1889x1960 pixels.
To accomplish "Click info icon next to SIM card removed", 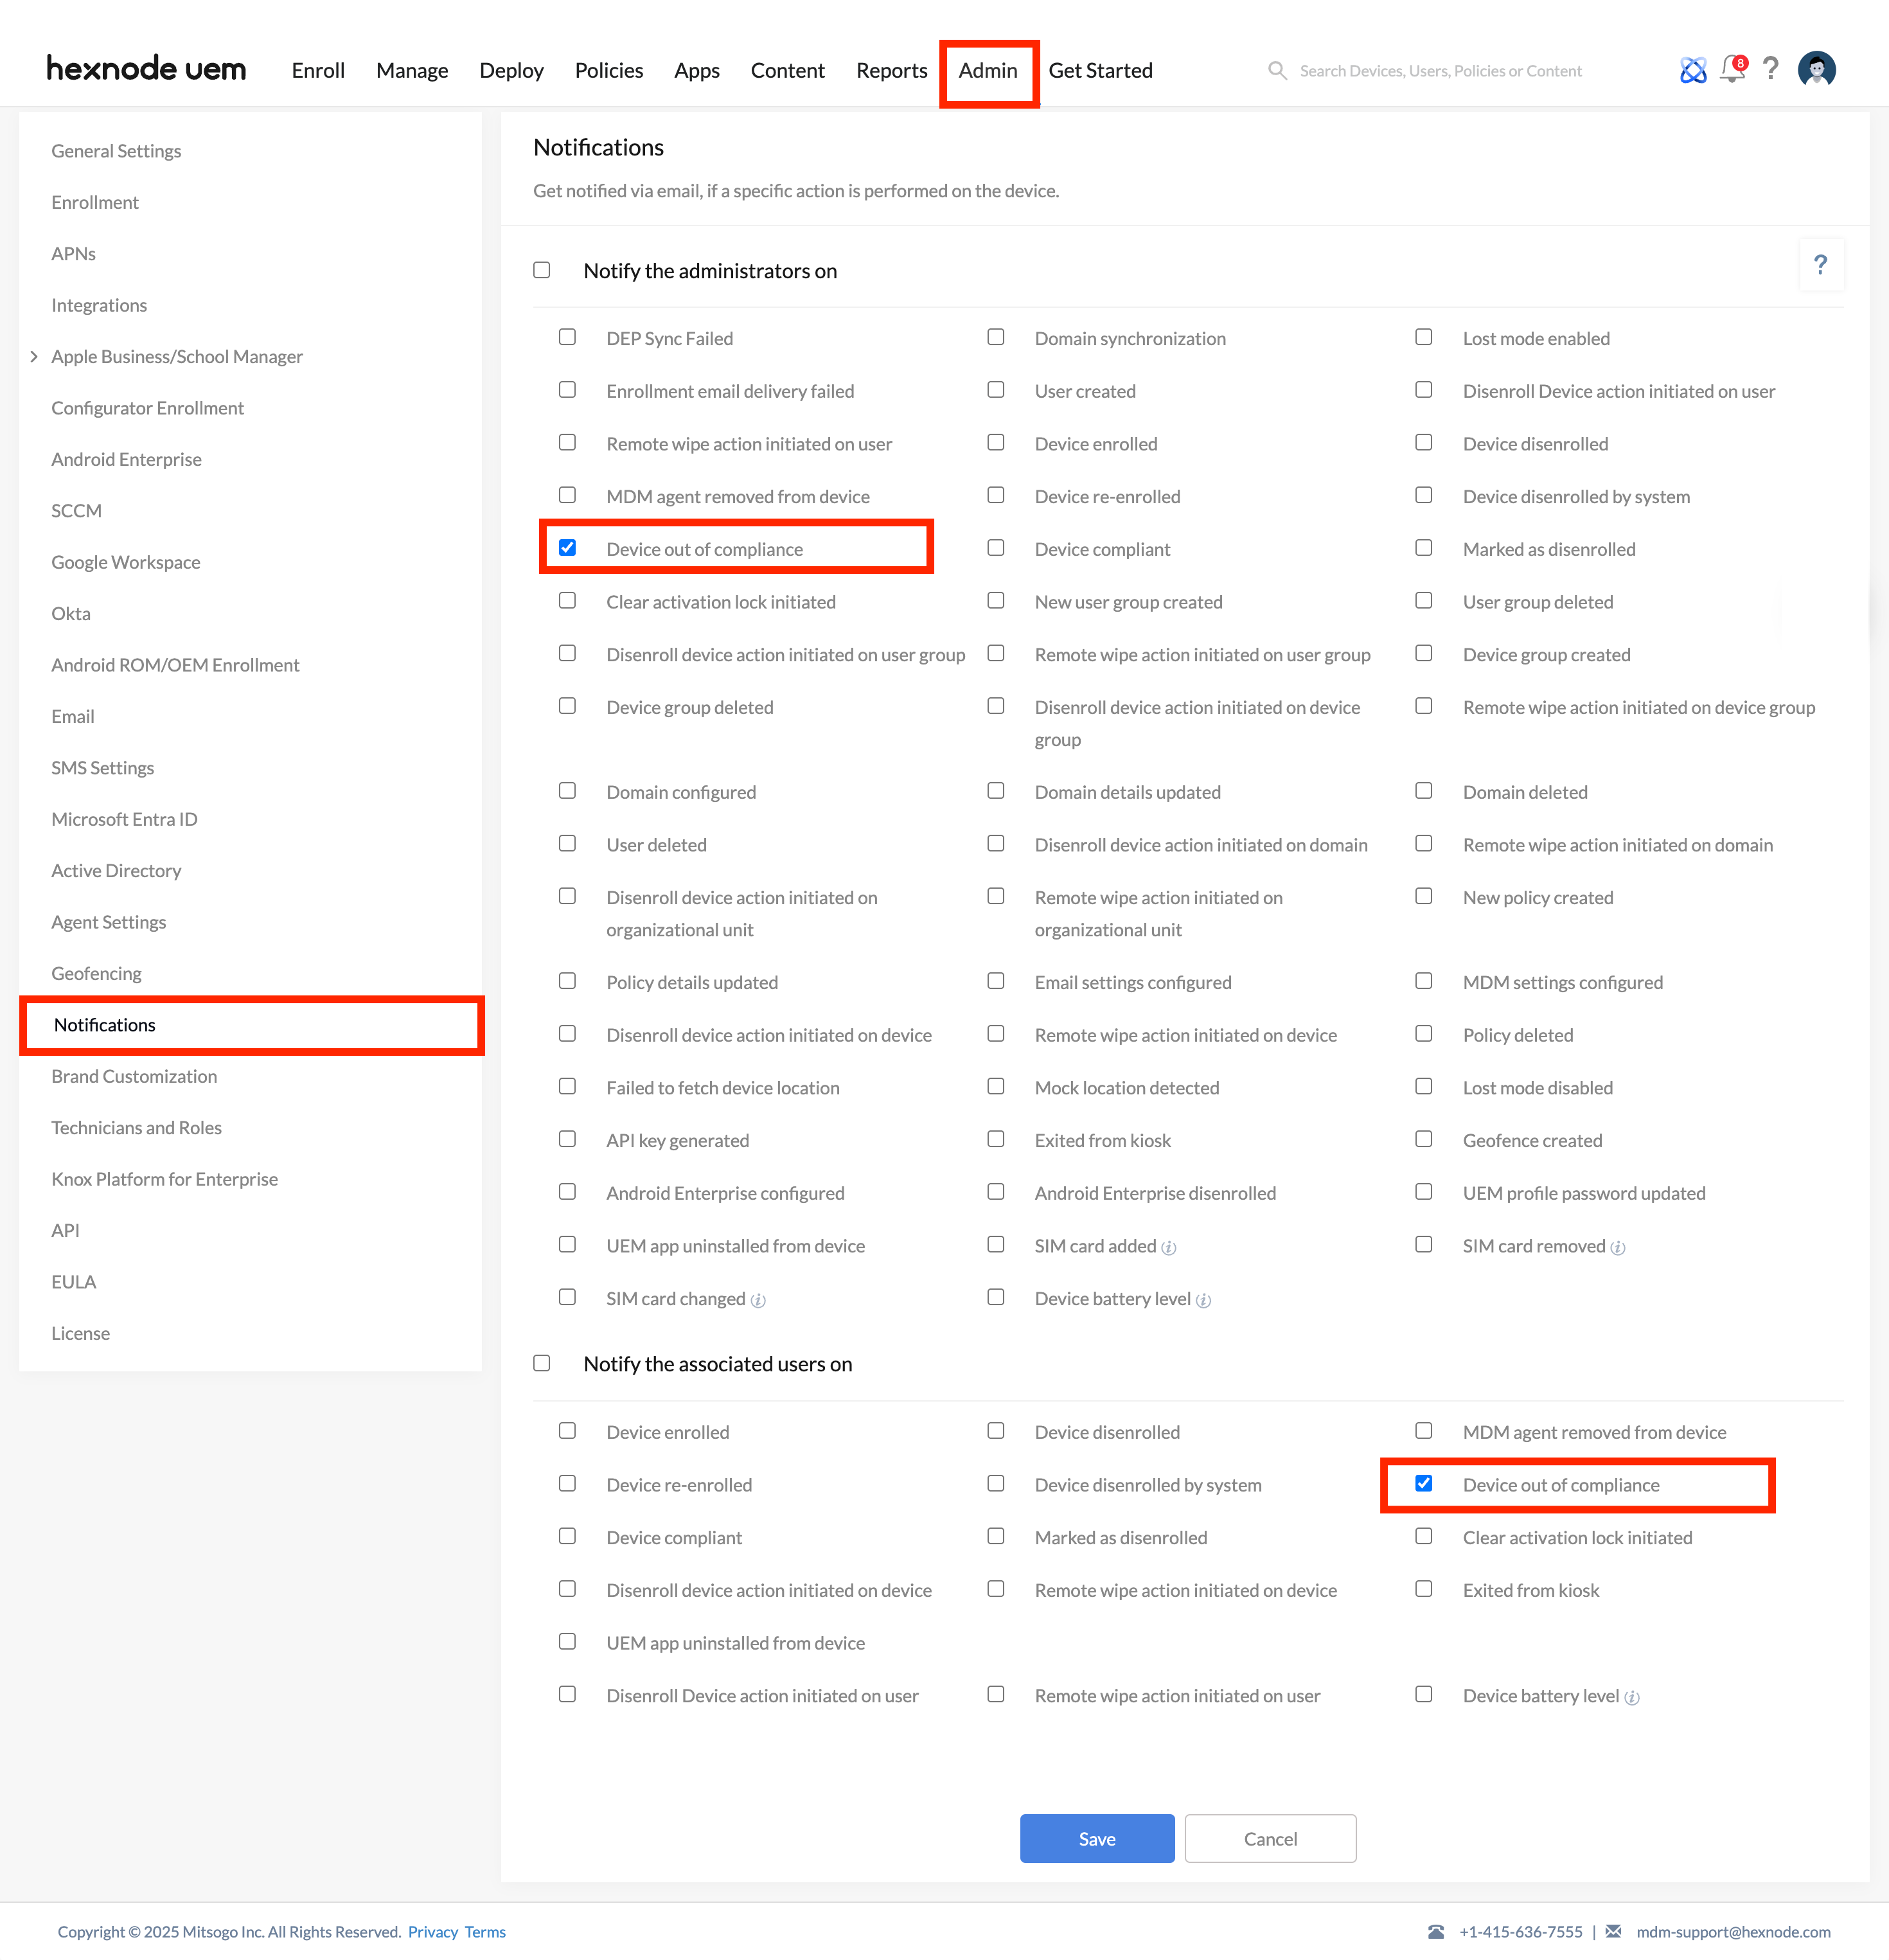I will click(1618, 1248).
